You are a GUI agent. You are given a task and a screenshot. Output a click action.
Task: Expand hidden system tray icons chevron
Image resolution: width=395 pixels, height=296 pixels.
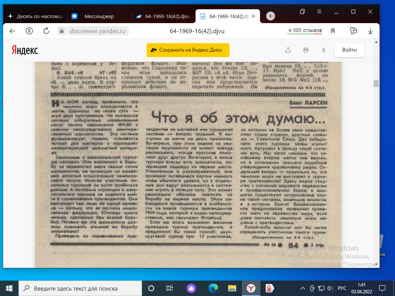[303, 288]
